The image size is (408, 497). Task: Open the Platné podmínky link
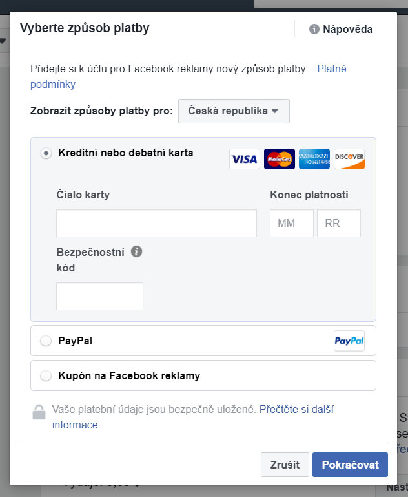(x=332, y=69)
